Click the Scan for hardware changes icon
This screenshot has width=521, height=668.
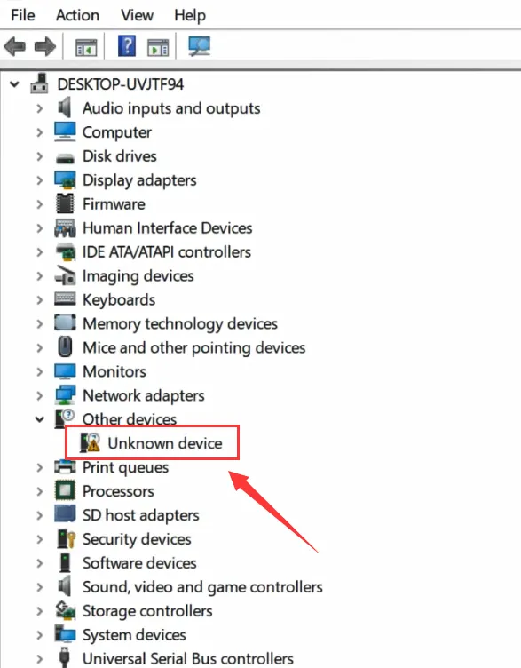tap(199, 46)
